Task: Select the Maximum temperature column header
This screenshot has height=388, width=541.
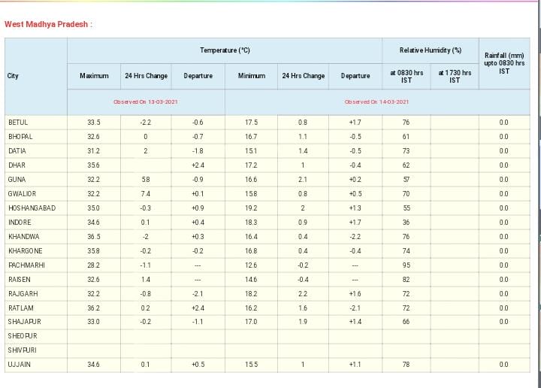Action: pyautogui.click(x=94, y=76)
